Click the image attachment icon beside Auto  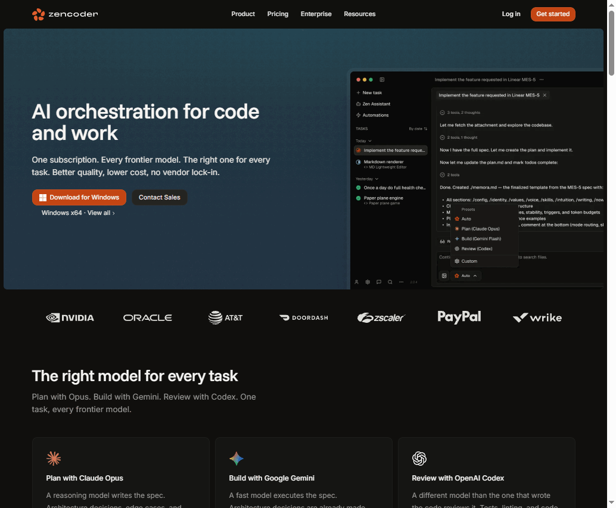click(x=444, y=276)
